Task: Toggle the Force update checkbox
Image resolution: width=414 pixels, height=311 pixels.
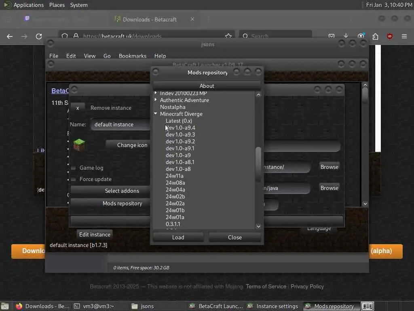Action: (74, 179)
